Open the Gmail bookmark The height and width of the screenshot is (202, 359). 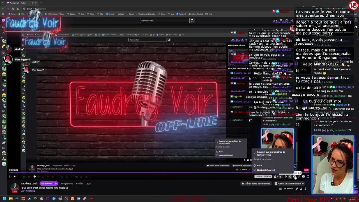[162, 14]
